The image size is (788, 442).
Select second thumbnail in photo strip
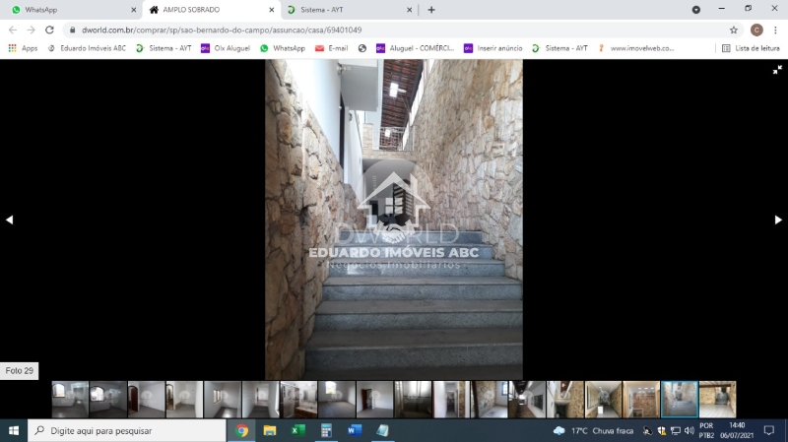[108, 400]
